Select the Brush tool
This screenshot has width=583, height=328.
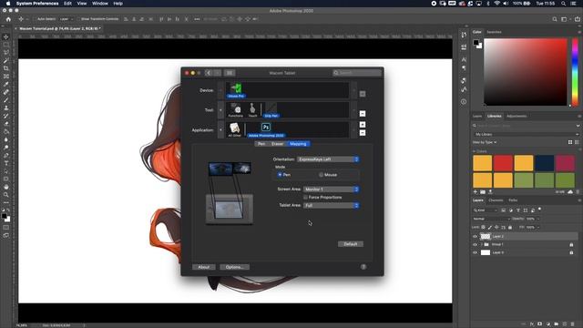[x=6, y=100]
